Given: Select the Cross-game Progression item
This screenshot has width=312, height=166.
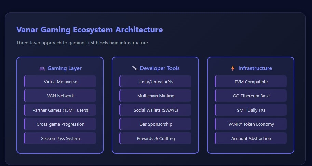Looking at the screenshot, I should 60,124.
